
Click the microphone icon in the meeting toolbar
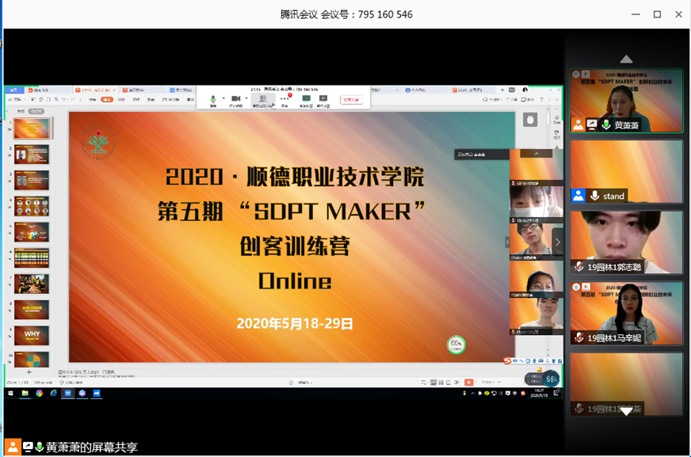tap(213, 99)
